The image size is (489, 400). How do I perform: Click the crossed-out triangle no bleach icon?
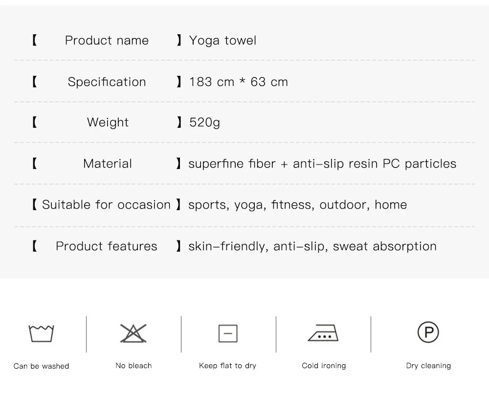133,333
